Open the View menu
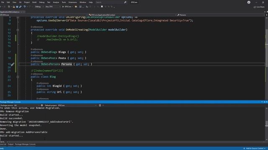 (14, 2)
